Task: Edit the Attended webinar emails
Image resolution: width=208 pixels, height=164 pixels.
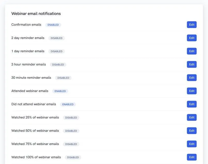Action: point(192,91)
